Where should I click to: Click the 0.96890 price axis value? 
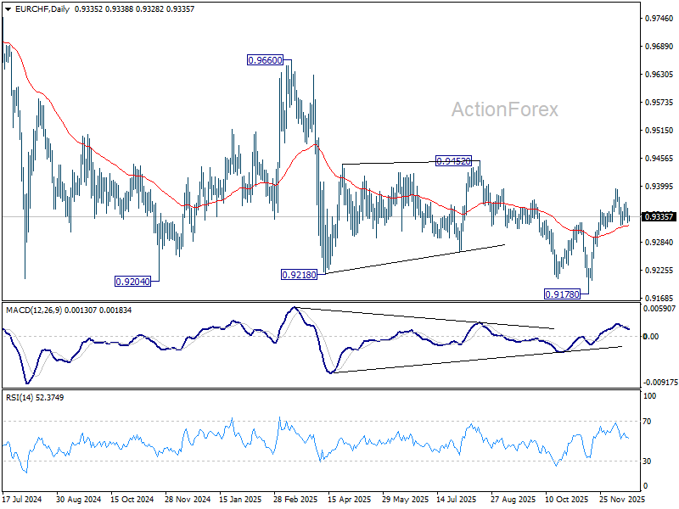[x=659, y=47]
